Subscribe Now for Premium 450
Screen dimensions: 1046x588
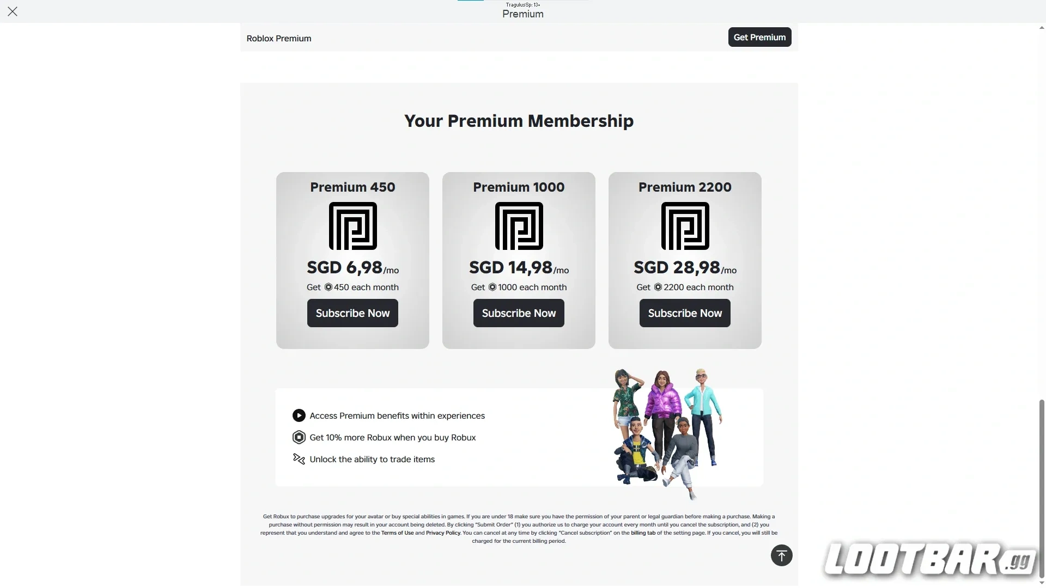pos(352,313)
